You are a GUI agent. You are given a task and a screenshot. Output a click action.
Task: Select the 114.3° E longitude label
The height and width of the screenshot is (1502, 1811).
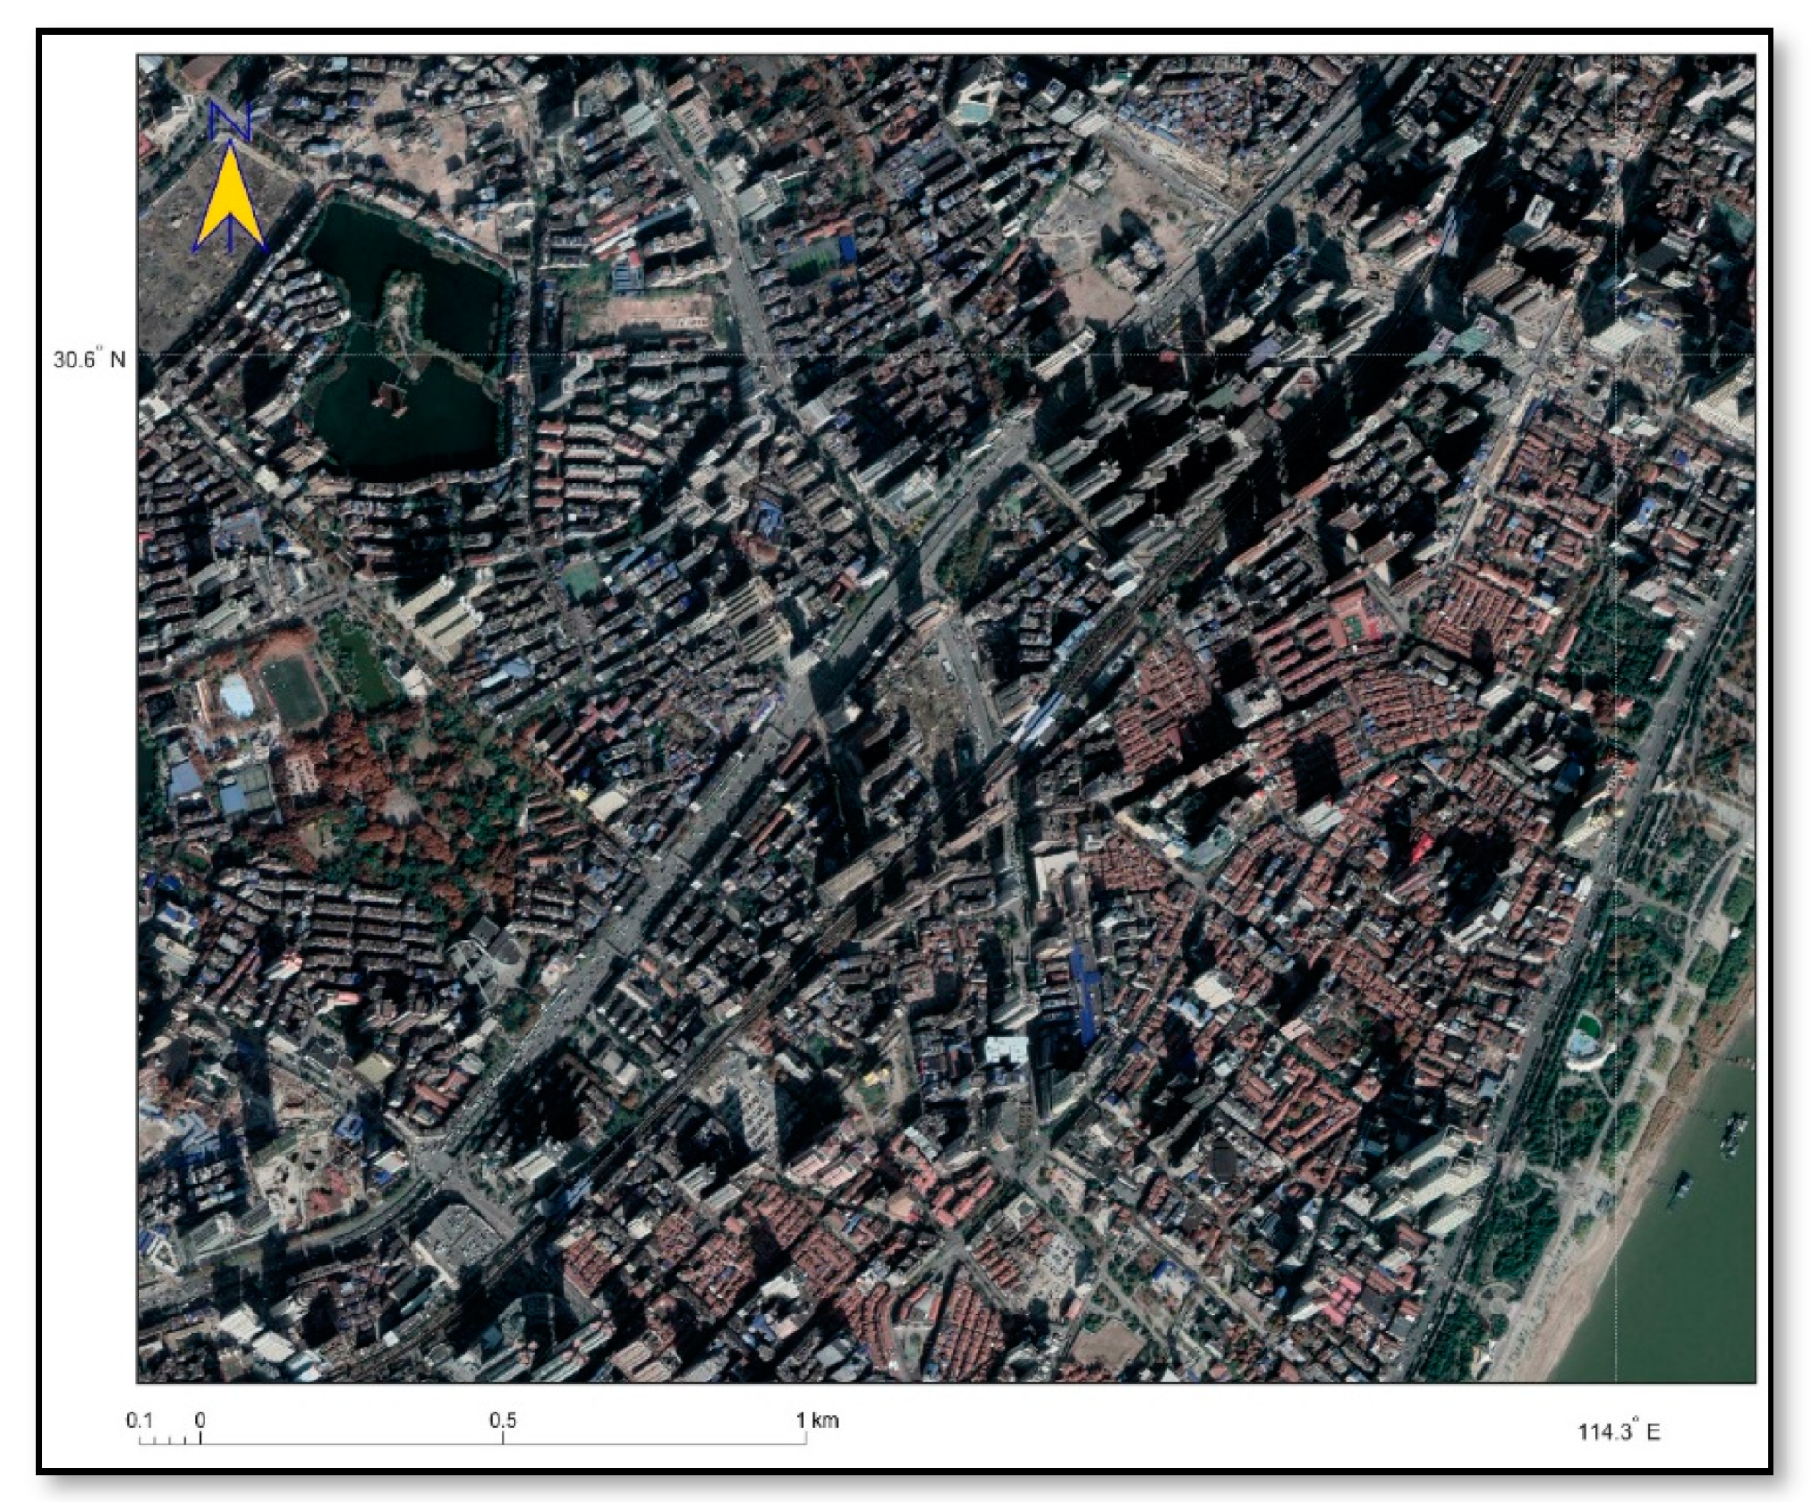click(x=1619, y=1431)
